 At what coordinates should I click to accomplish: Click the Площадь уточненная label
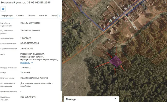(x=8, y=68)
